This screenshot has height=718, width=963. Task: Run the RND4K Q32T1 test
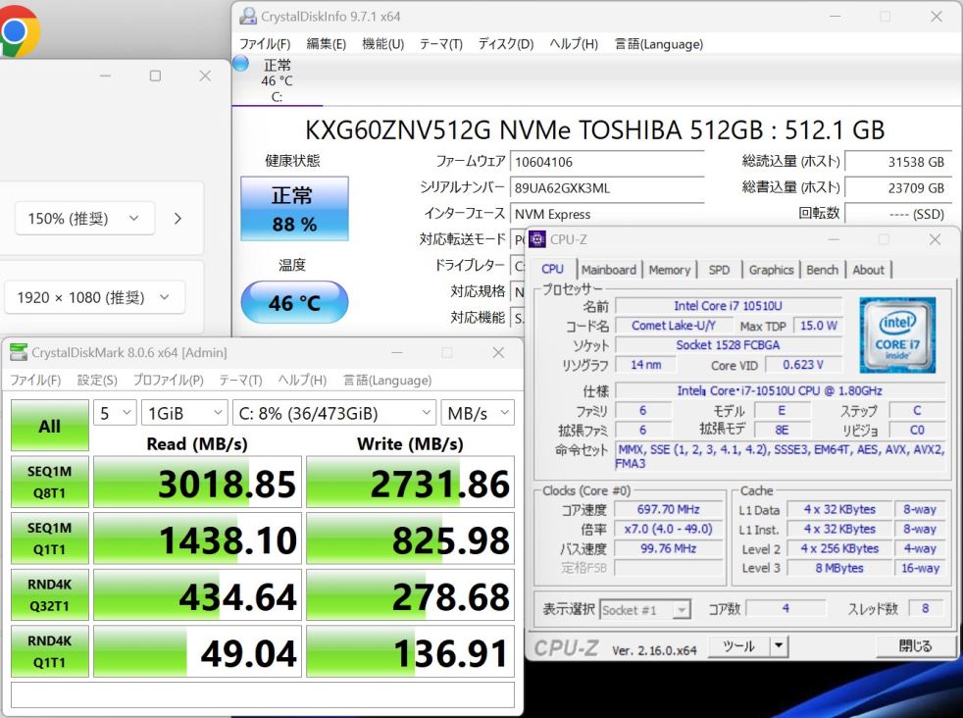click(x=50, y=595)
